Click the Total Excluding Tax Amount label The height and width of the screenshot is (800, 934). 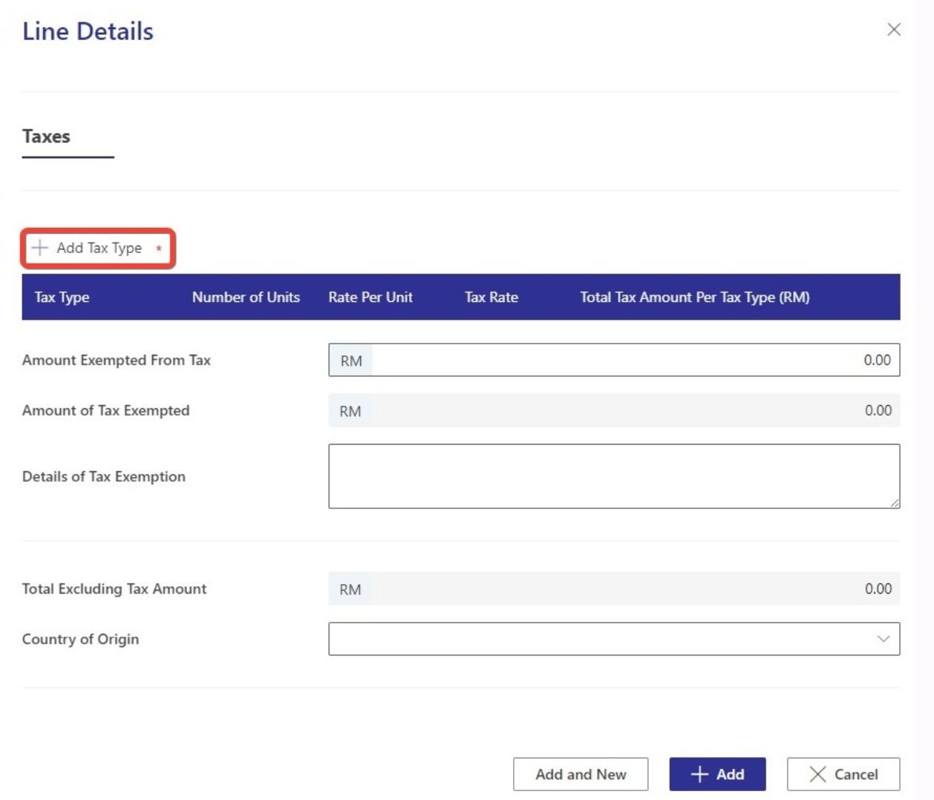[x=114, y=588]
